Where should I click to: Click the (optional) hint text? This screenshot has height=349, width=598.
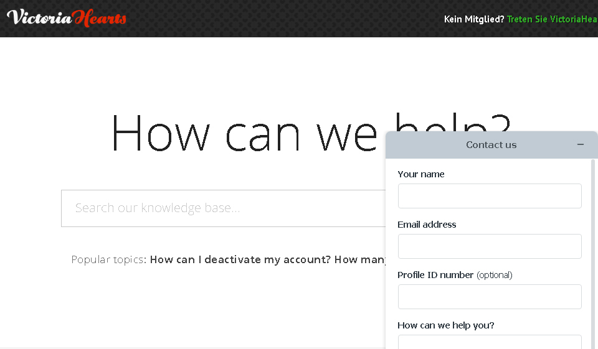[x=495, y=275]
